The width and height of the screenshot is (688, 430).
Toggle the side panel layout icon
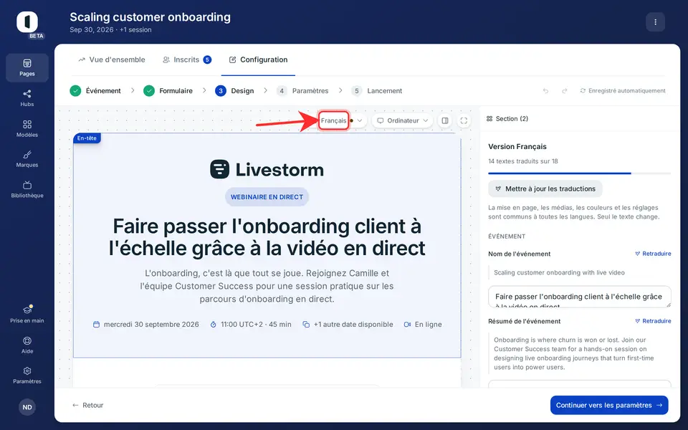[445, 120]
